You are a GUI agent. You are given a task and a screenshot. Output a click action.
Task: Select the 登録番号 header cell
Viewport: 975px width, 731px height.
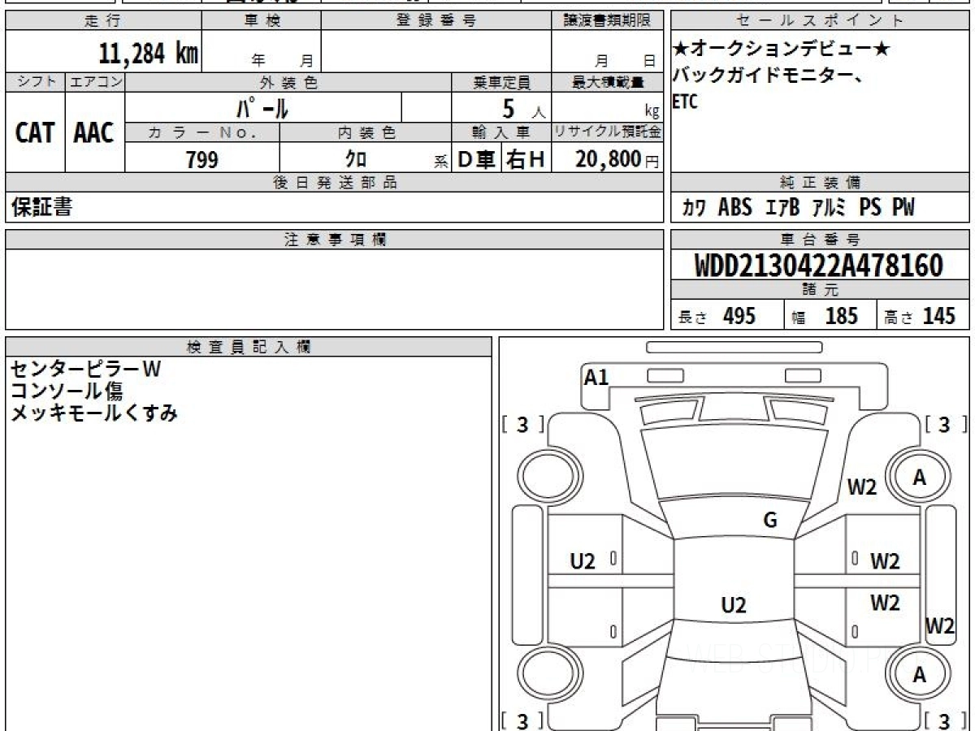(x=436, y=21)
